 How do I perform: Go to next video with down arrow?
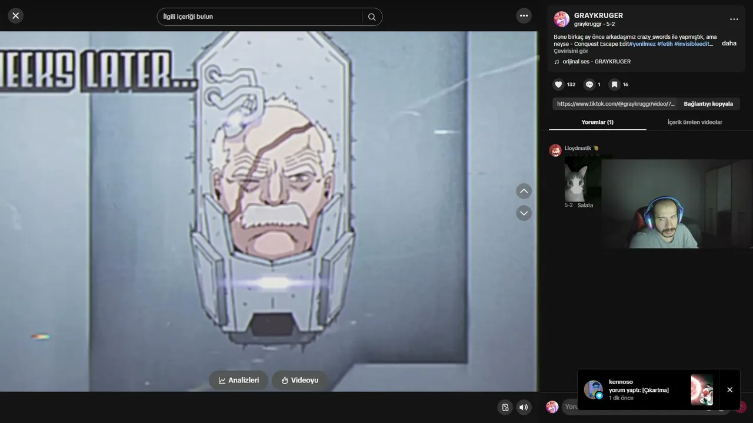pos(524,213)
